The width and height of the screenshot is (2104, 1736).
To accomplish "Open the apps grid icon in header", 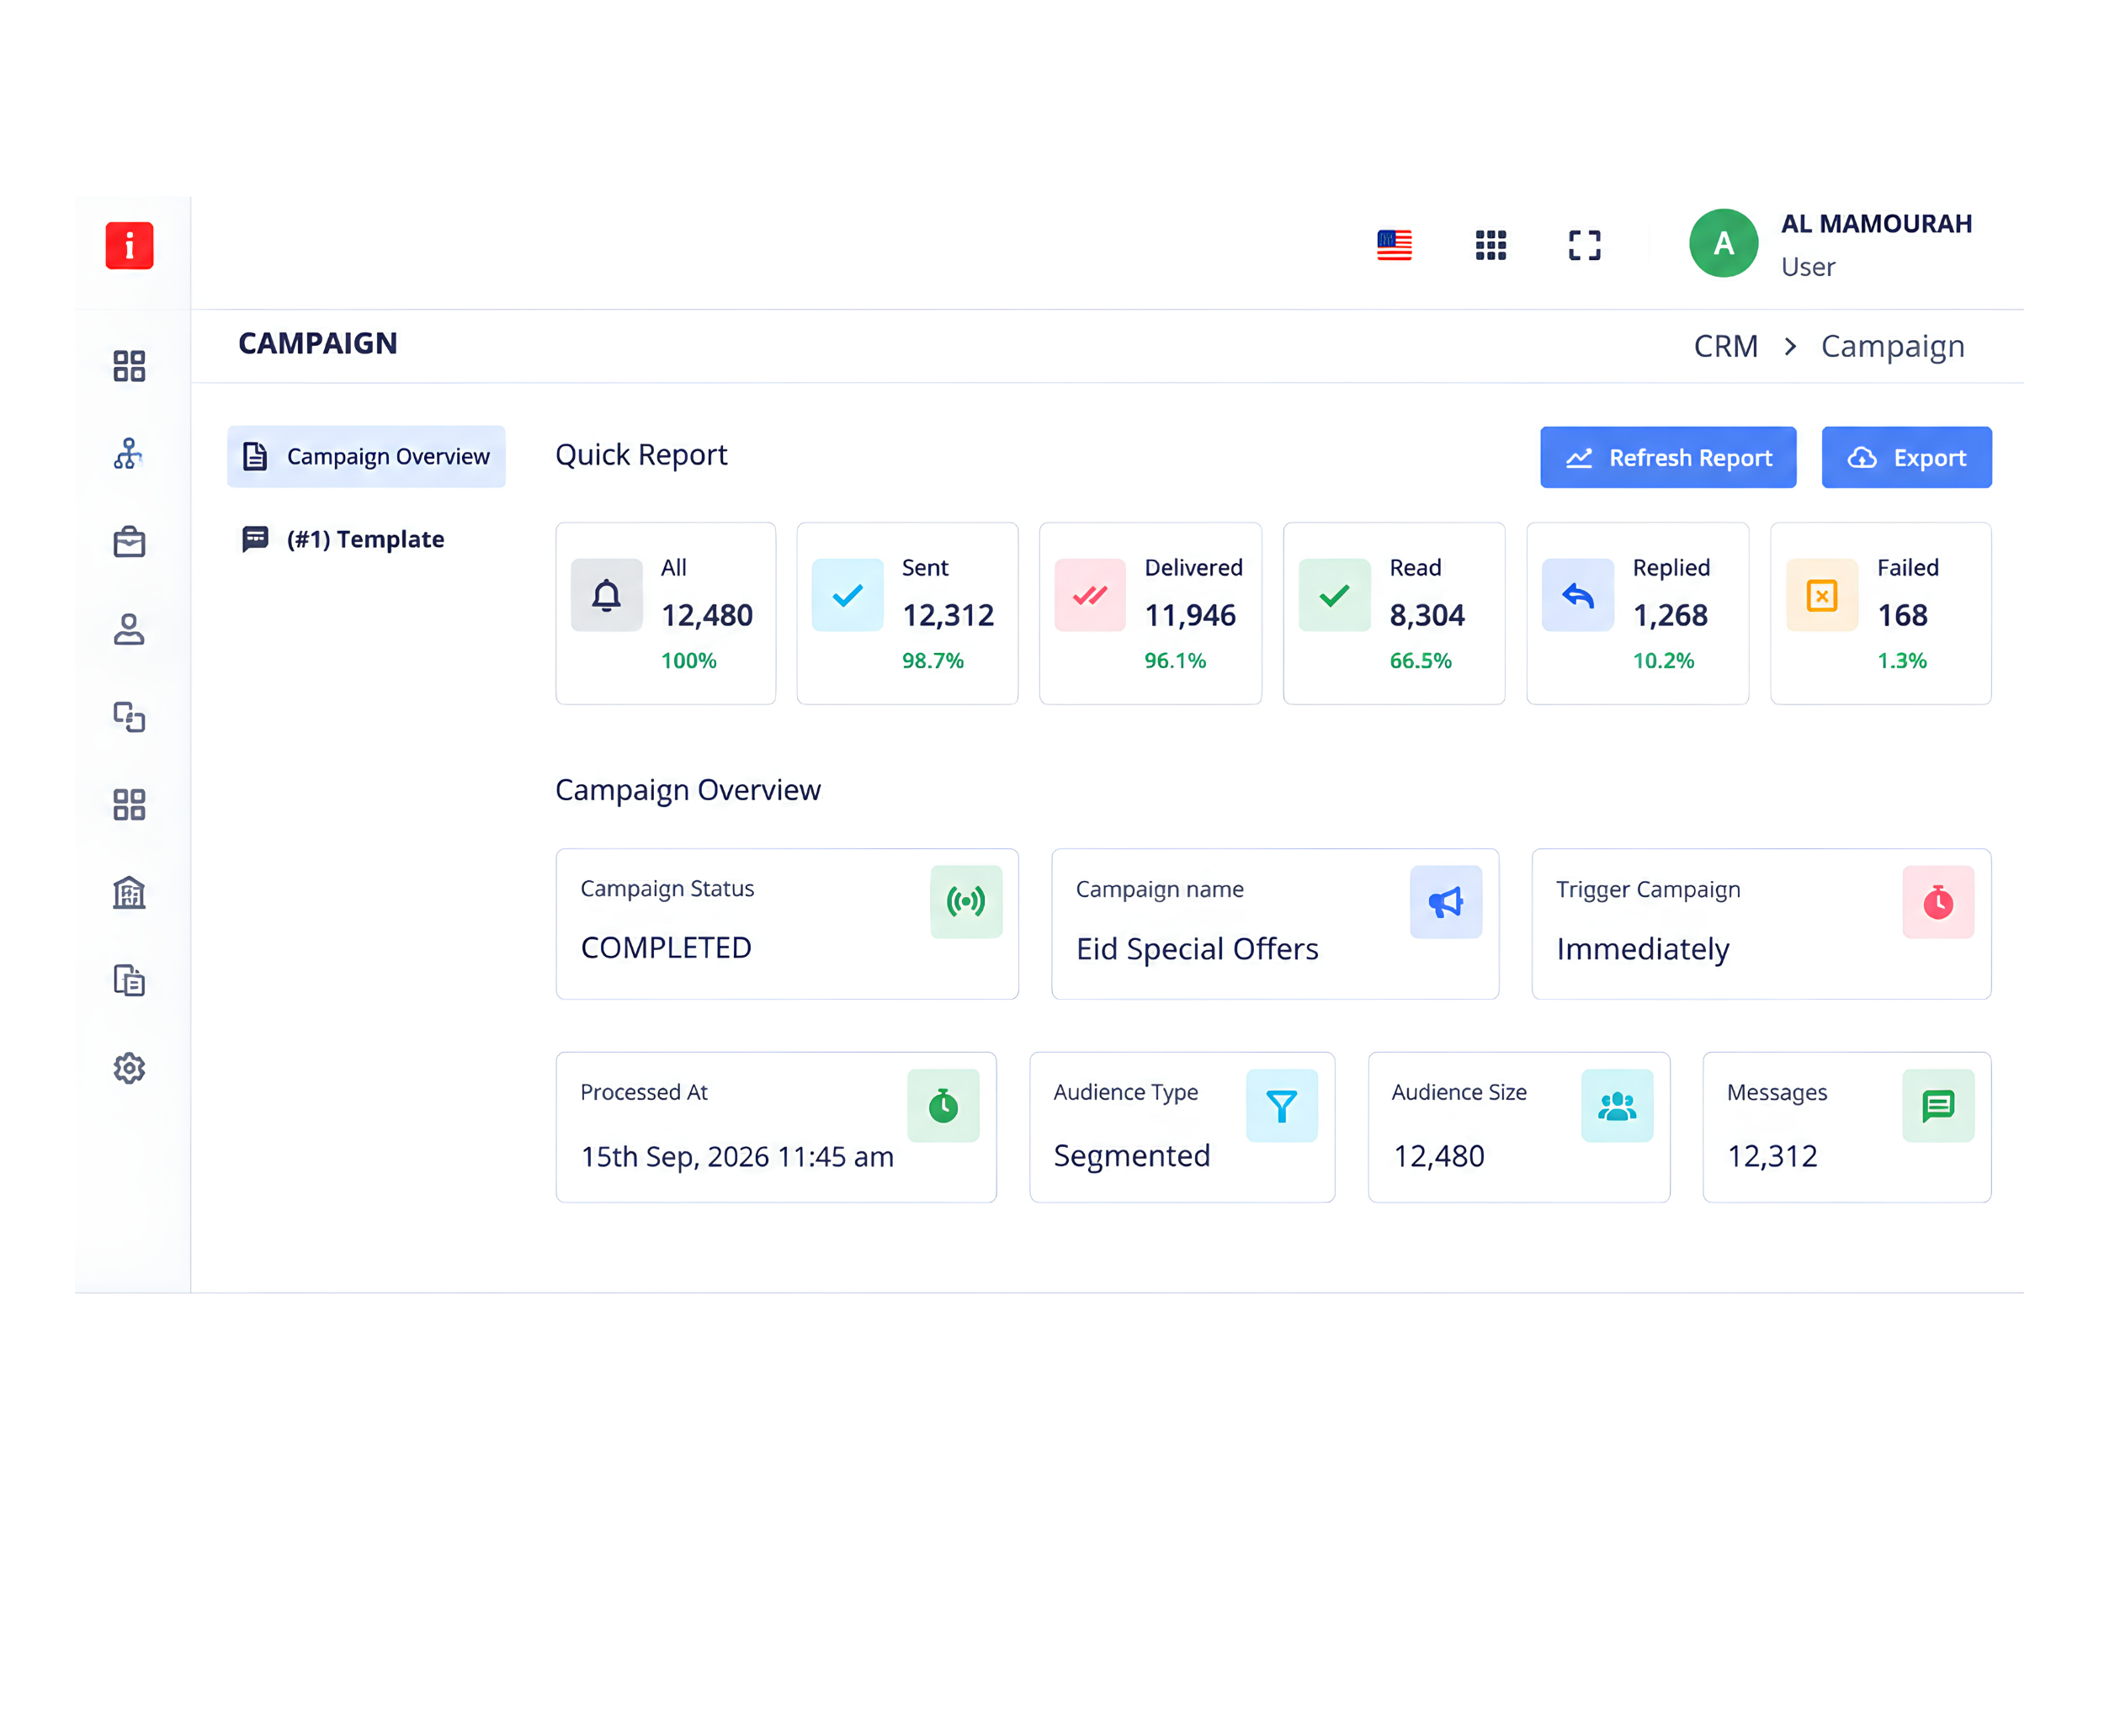I will pos(1490,245).
